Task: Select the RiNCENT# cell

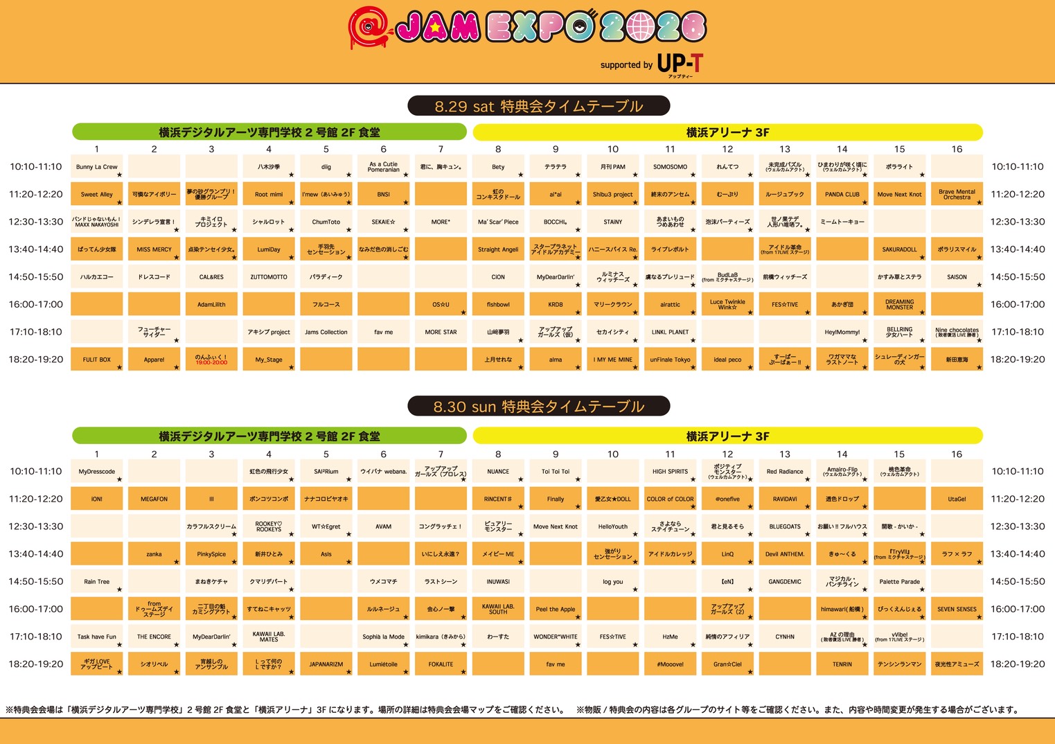Action: [498, 499]
